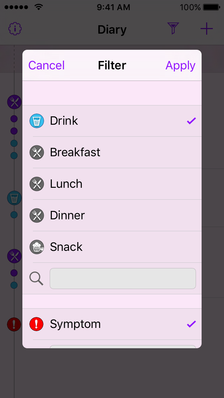Tap the Lunch fork and knife icon
Screen dimensions: 224x398
(37, 184)
